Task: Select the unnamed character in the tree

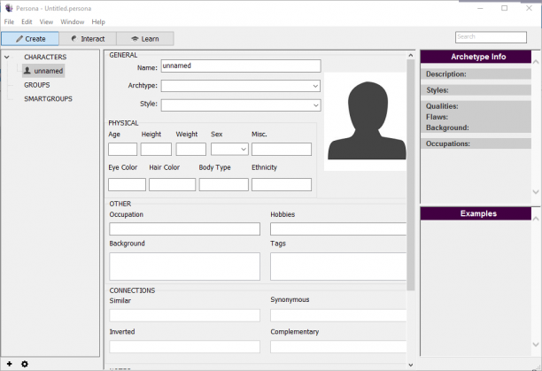Action: click(43, 71)
